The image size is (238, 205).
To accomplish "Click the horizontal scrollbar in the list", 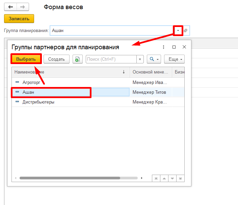I will pos(70,178).
